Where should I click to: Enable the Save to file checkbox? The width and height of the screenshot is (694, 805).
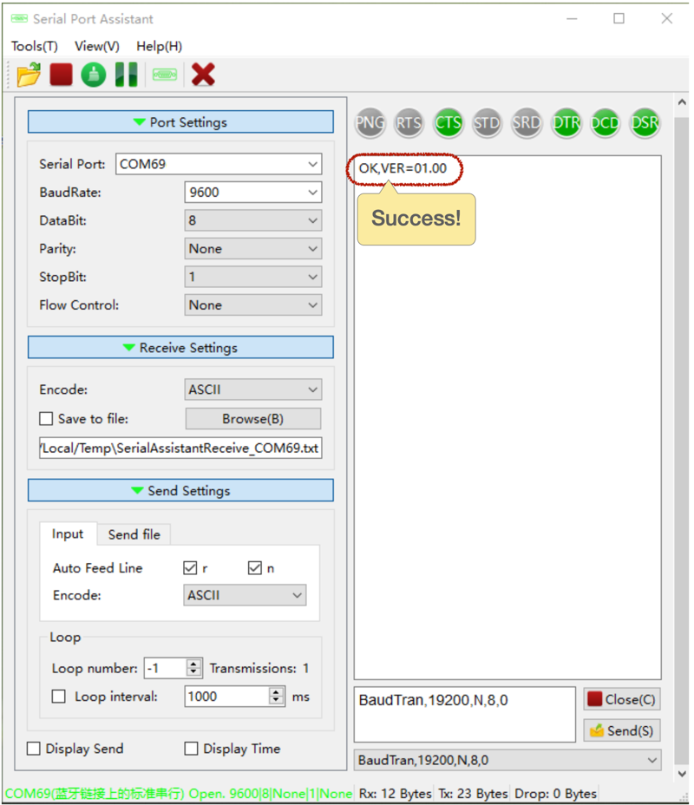click(47, 419)
